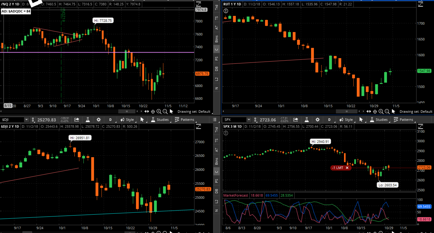Zoom out on the RUT chart
This screenshot has height=233, width=434.
[387, 112]
